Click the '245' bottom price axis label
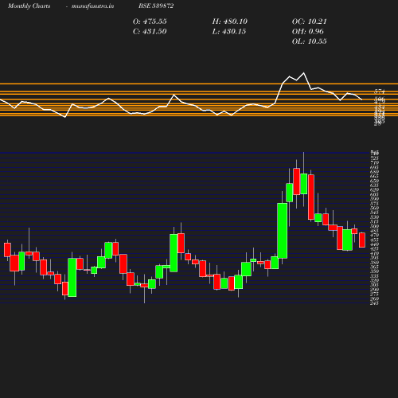Screen dimensions: 398x398 374,303
